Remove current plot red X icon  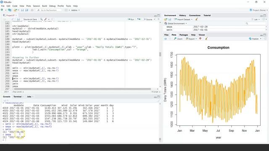point(200,39)
